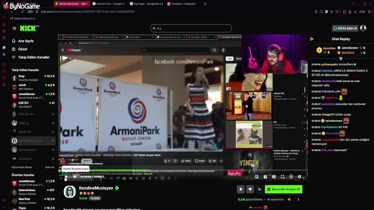Open X in Opera sidebar
374x210 pixels.
(x=4, y=55)
